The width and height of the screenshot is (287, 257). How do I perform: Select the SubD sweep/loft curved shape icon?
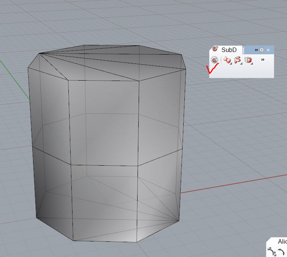[x=238, y=60]
